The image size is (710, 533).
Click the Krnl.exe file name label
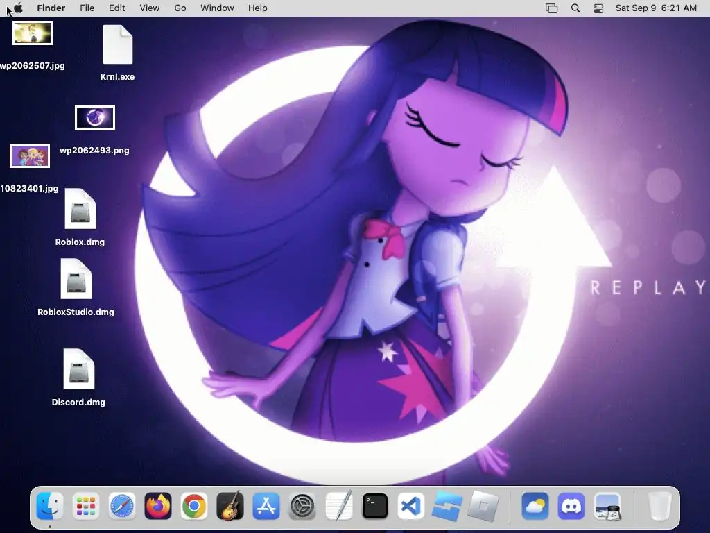(x=117, y=77)
